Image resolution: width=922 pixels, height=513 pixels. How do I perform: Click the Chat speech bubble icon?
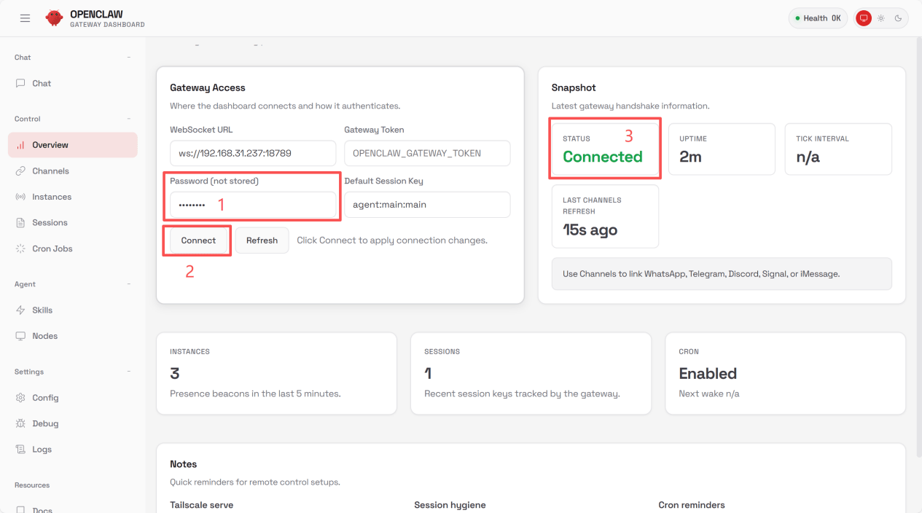point(20,83)
